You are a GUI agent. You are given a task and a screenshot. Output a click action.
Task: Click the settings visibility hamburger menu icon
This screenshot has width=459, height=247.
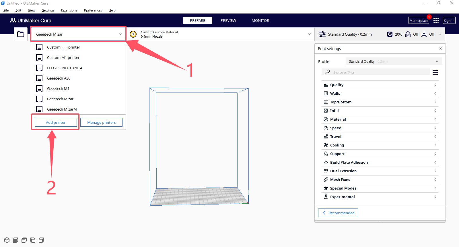pyautogui.click(x=435, y=73)
